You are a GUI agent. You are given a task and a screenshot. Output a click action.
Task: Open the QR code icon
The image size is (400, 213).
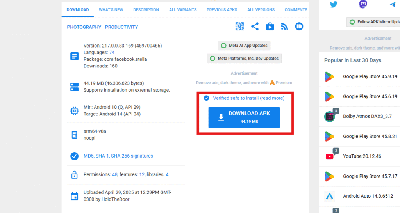pyautogui.click(x=239, y=26)
